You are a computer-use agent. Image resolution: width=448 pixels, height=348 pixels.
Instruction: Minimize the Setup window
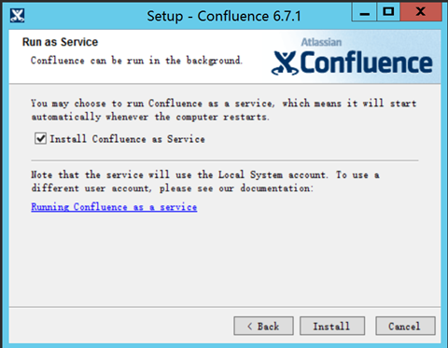point(364,12)
